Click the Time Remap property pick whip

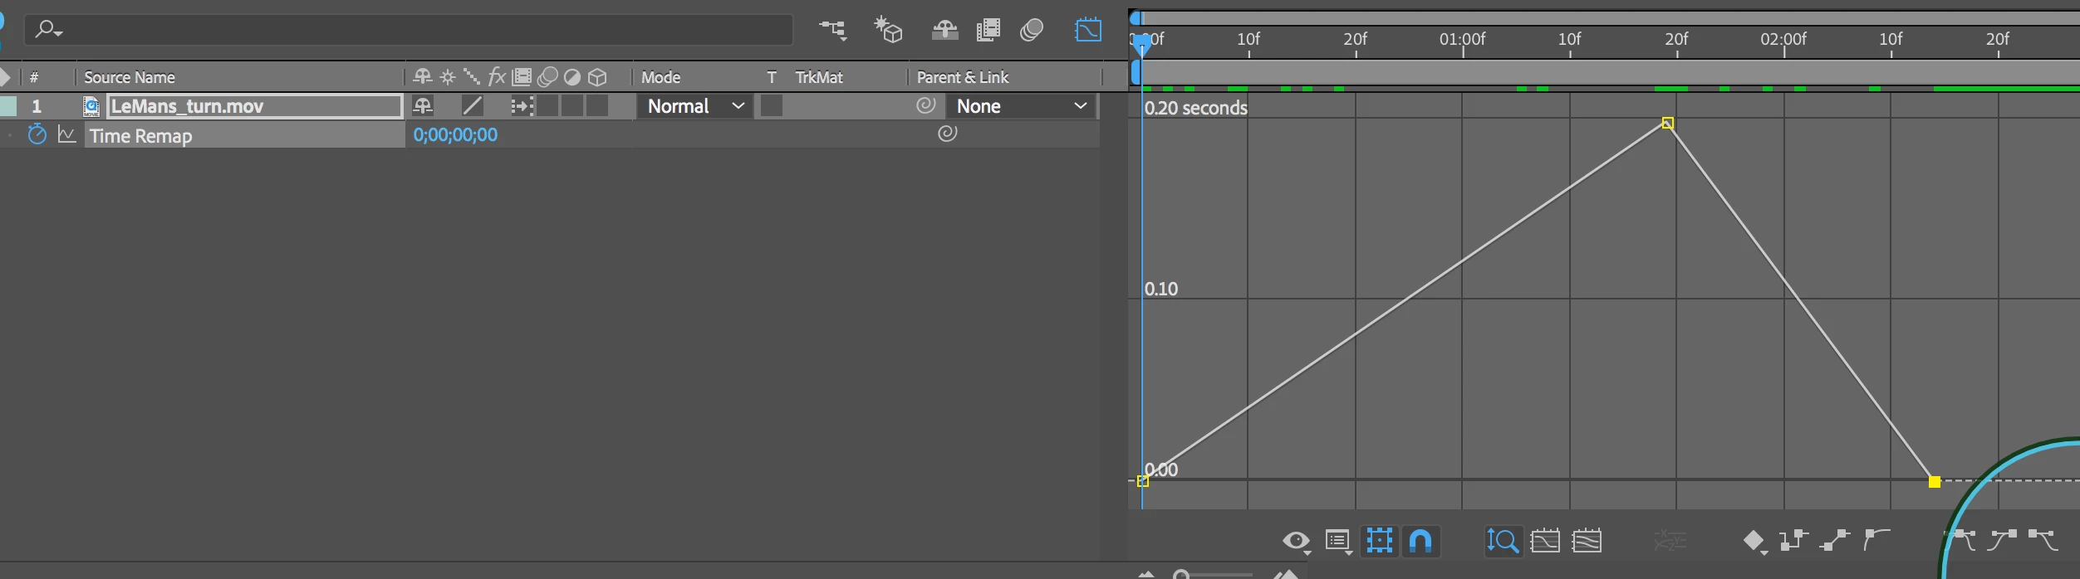[x=947, y=134]
